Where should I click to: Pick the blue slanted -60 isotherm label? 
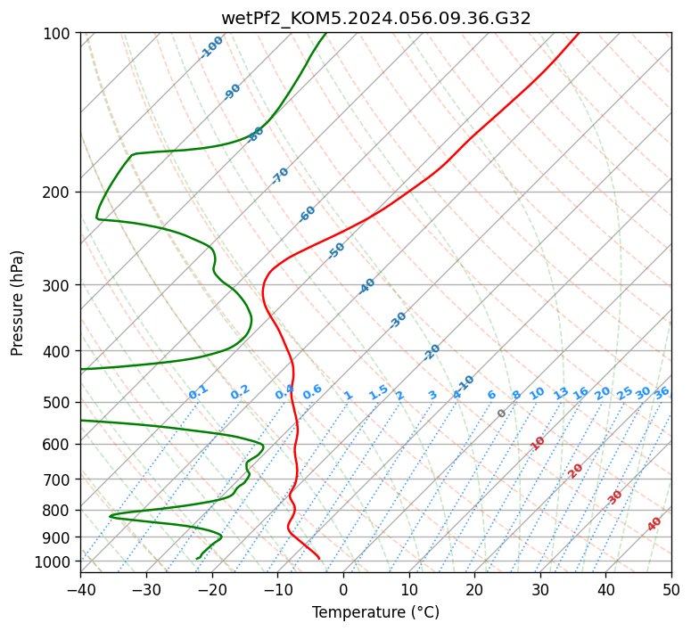(307, 214)
